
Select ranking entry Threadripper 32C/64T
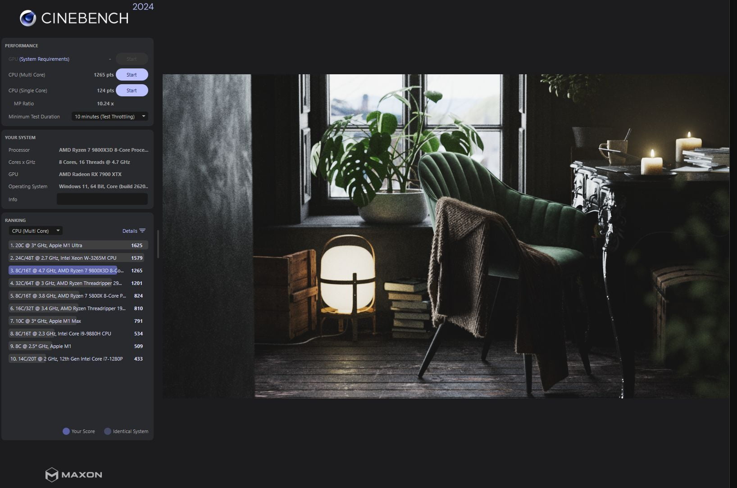[78, 283]
